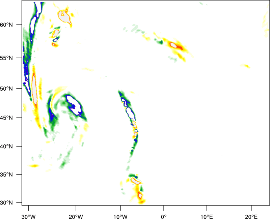Click the 0° longitude label
This screenshot has height=219, width=270.
pyautogui.click(x=164, y=217)
